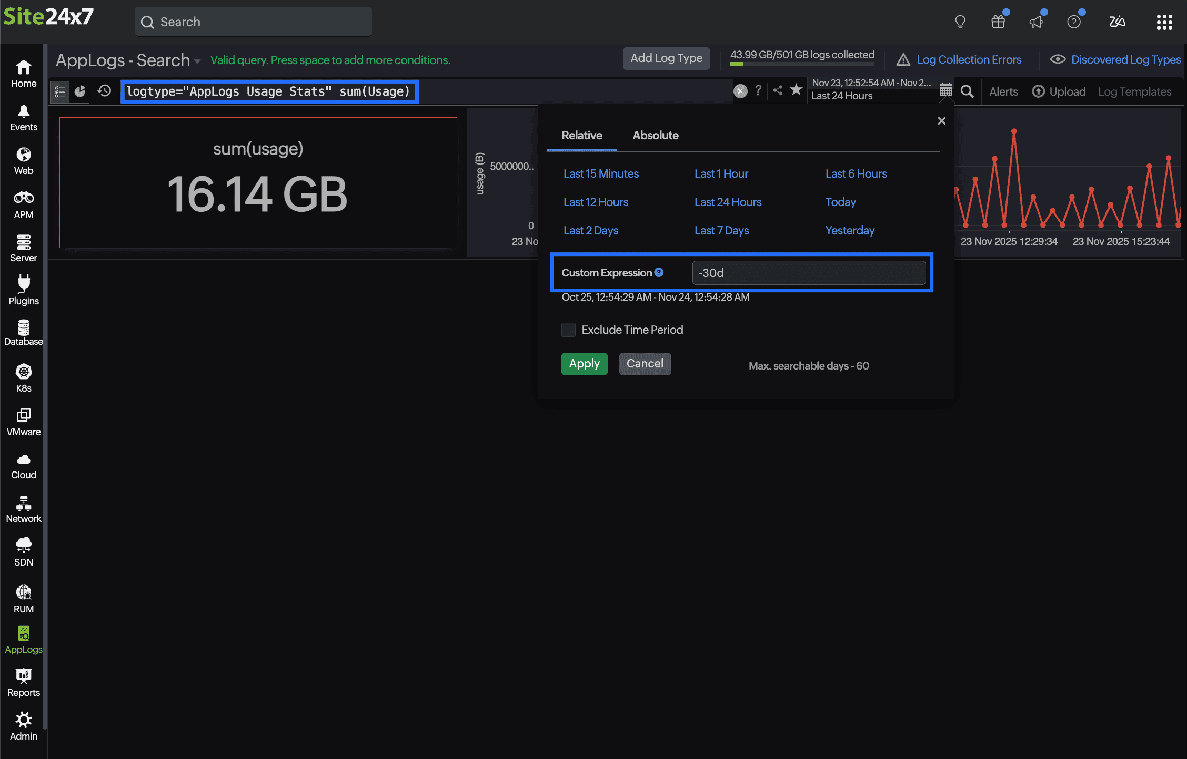Select the list view icon in search bar
Image resolution: width=1187 pixels, height=759 pixels.
click(x=59, y=91)
